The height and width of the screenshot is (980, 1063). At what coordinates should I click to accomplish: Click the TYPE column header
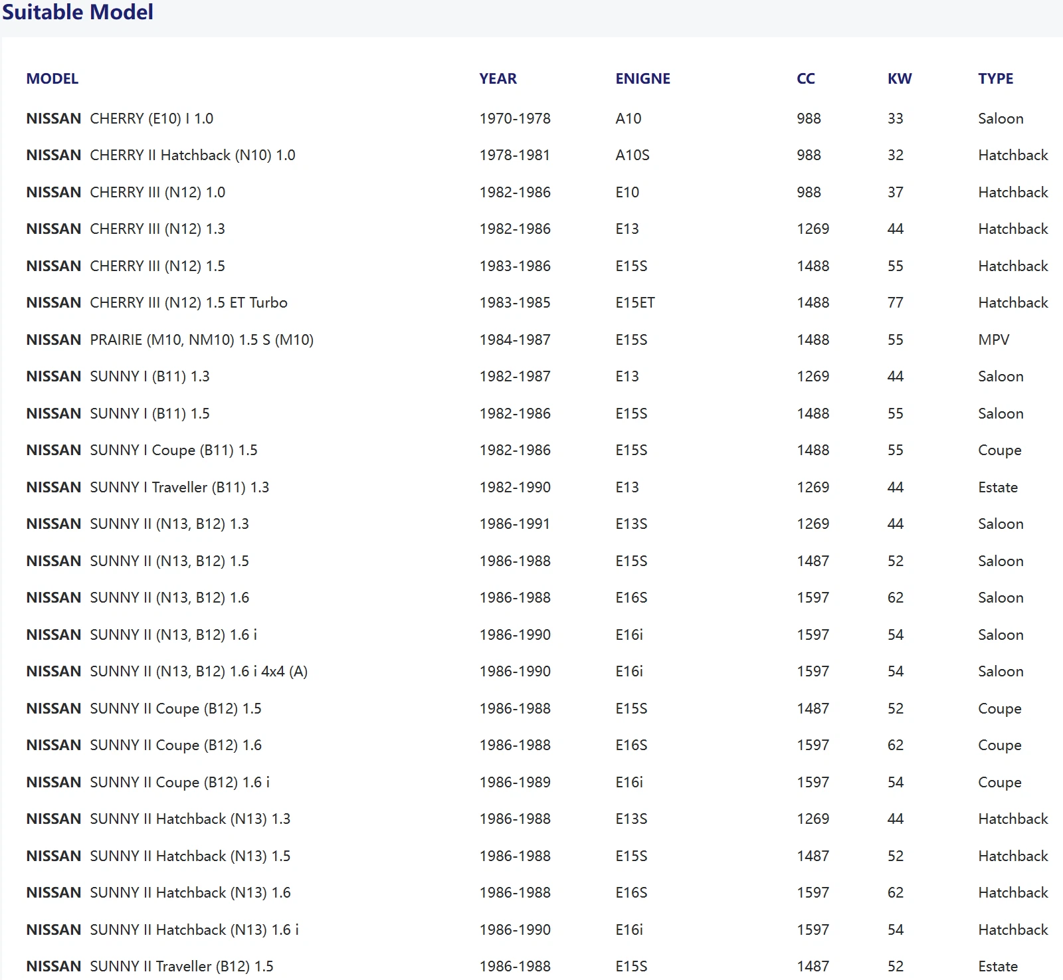coord(996,78)
